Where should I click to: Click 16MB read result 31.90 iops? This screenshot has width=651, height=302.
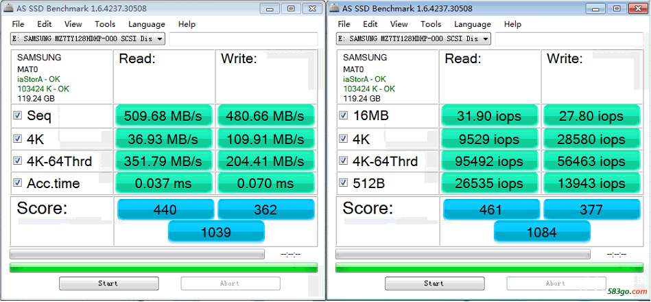(490, 116)
